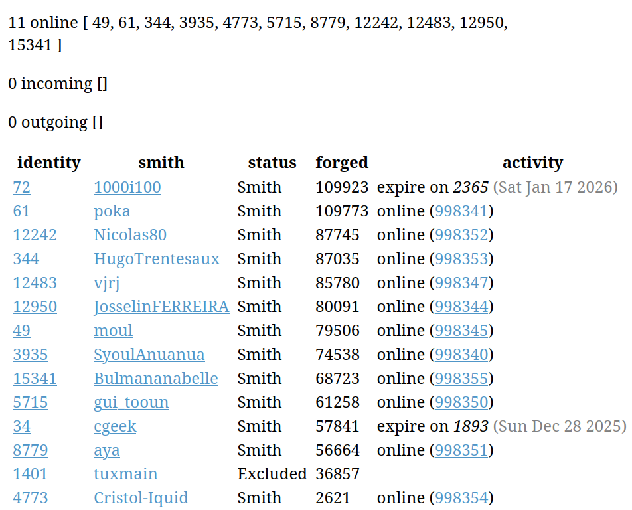Viewport: 632px width, 510px height.
Task: Open block link 998344
Action: 461,307
